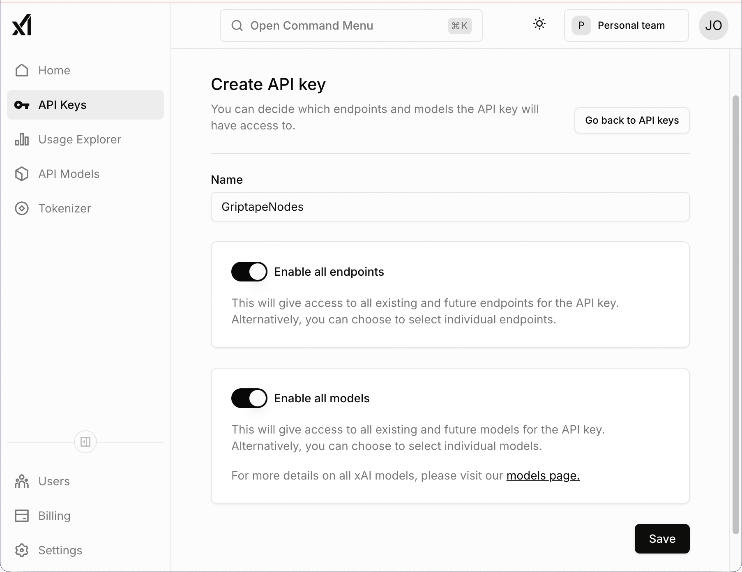Disable the Enable all models toggle
The image size is (742, 572).
point(249,398)
